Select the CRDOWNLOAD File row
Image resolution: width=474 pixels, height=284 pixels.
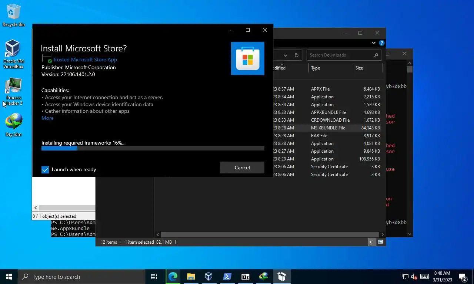(x=327, y=120)
